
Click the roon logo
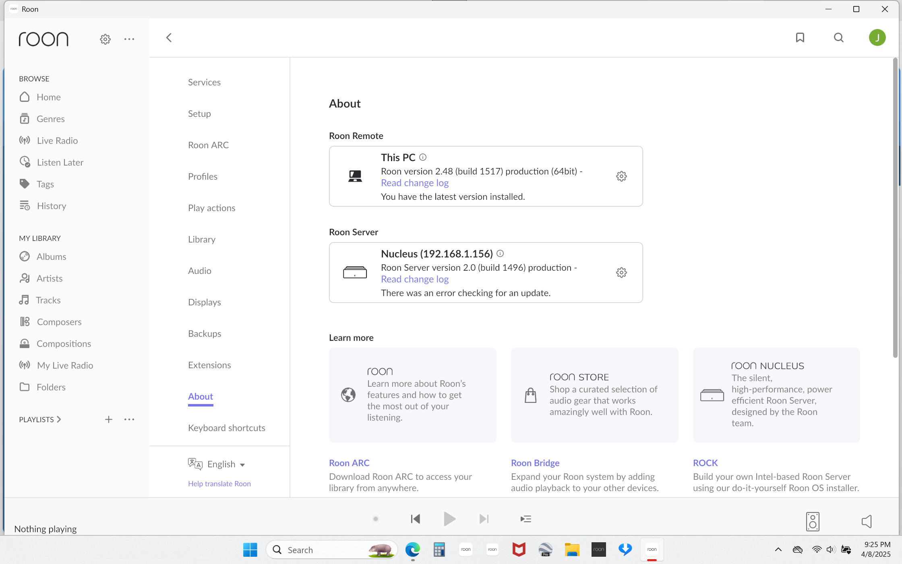[43, 39]
